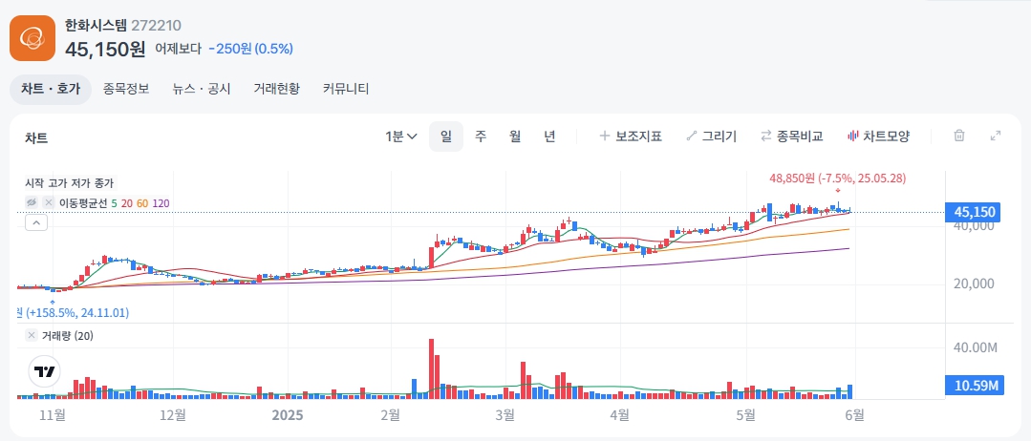Expand the 1분 interval dropdown
Screen dimensions: 1031x441
click(x=401, y=136)
